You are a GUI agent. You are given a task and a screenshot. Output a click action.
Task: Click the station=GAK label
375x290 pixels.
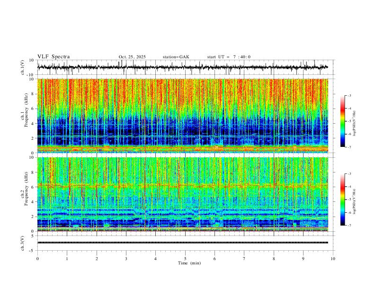click(x=176, y=57)
